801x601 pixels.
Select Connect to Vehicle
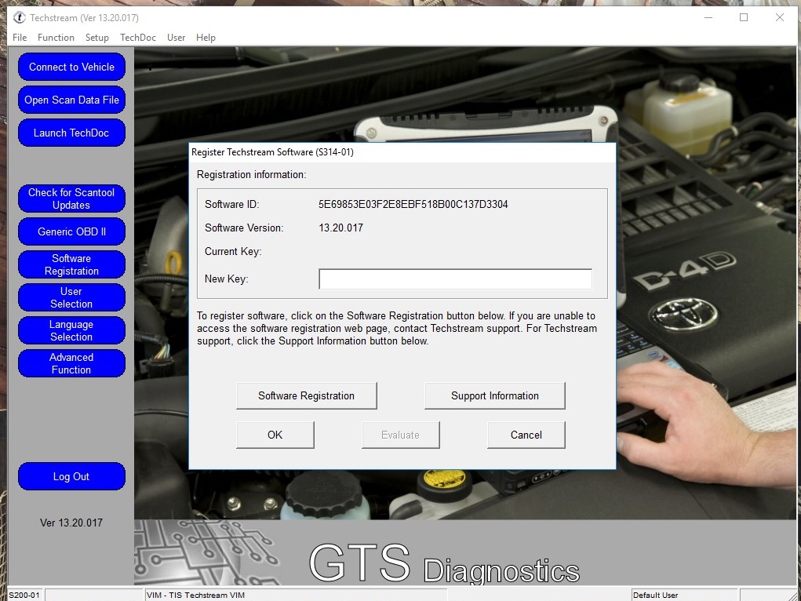click(x=71, y=67)
